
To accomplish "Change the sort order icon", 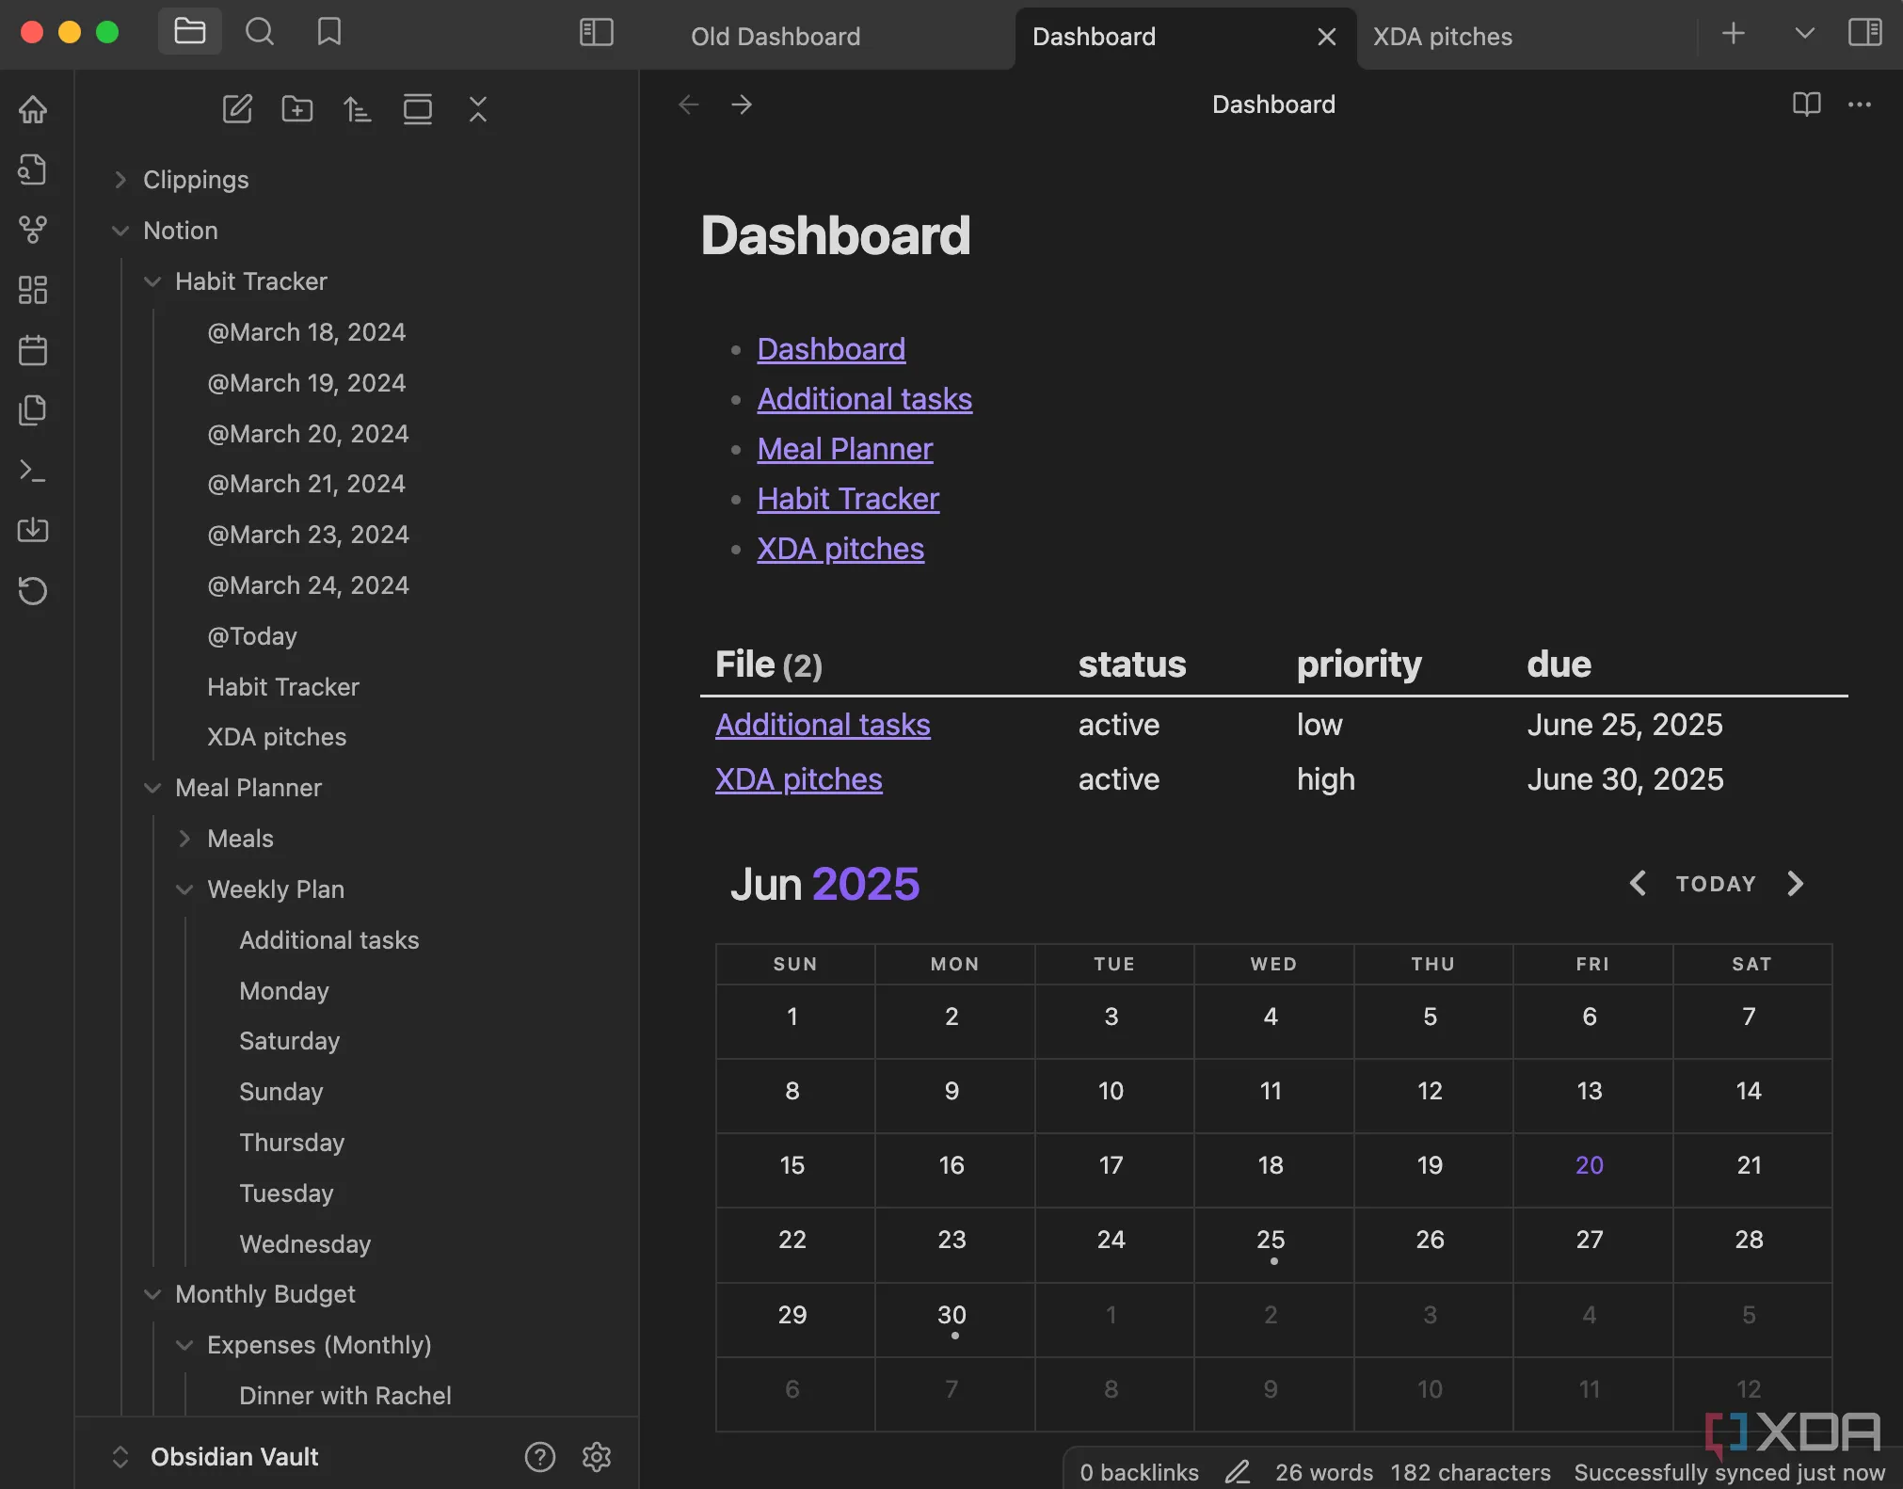I will coord(357,109).
